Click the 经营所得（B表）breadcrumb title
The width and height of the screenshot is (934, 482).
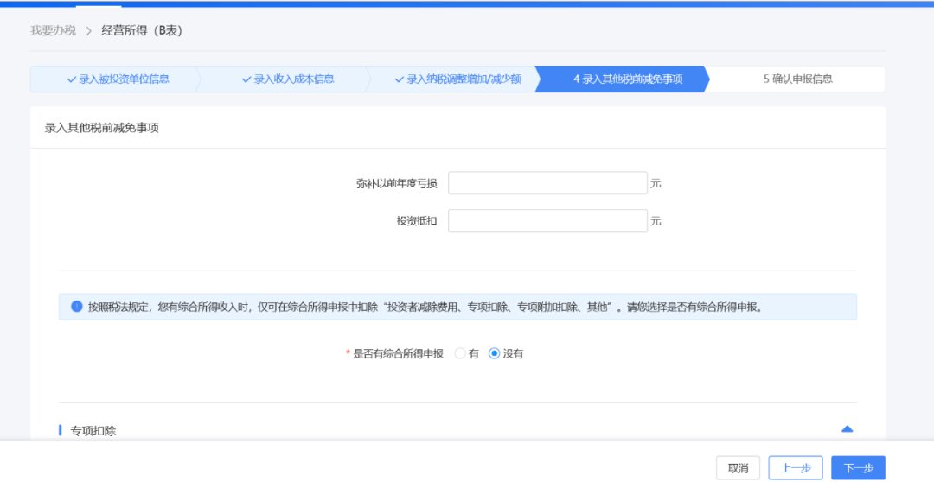pyautogui.click(x=141, y=30)
